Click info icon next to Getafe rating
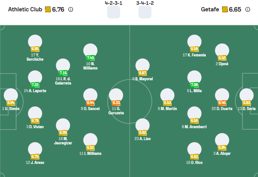 tap(248, 9)
